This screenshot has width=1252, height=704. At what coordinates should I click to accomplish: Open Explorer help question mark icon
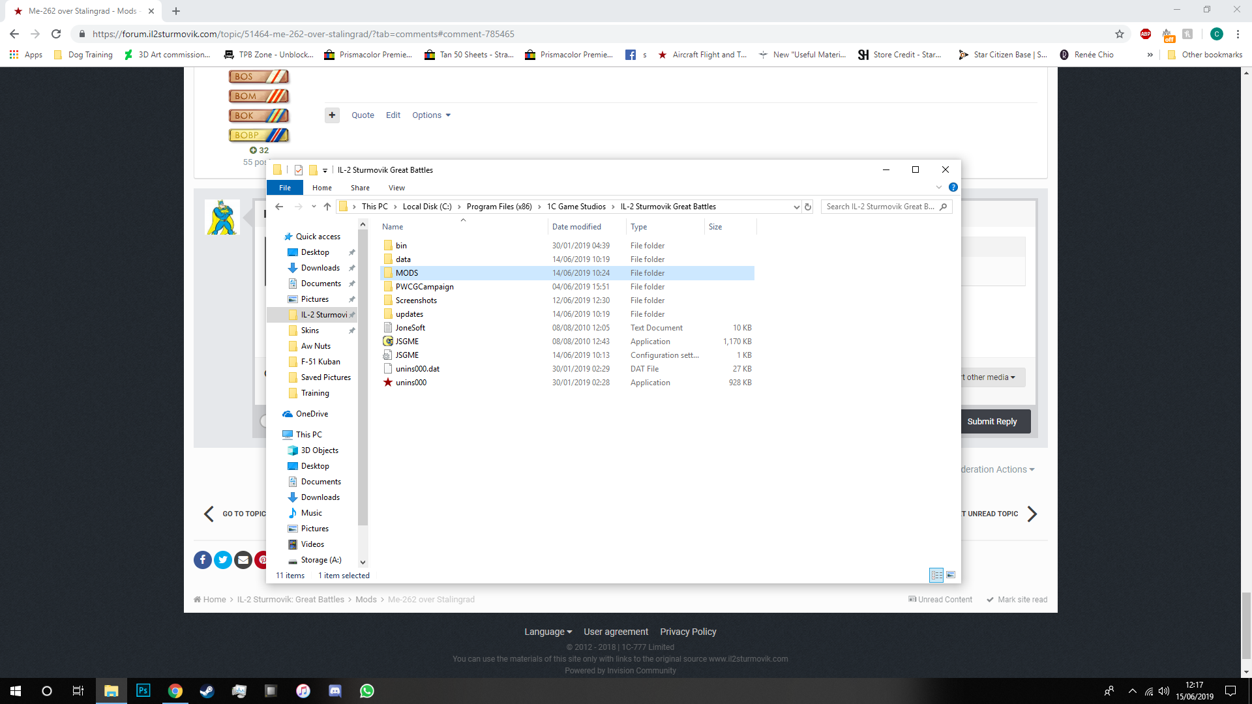point(953,187)
